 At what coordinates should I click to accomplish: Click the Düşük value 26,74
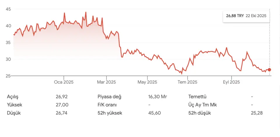(62, 113)
